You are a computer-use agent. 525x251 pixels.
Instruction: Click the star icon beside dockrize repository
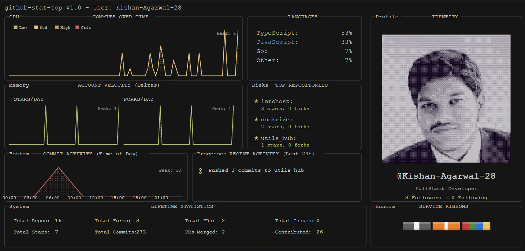[256, 119]
